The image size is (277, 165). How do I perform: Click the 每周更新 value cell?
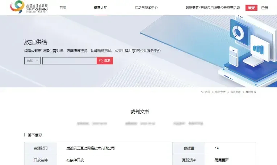[x=230, y=160]
